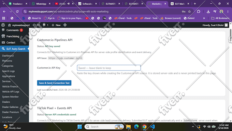Open the New content menu in admin bar
Viewport: 232px width, 131px height.
click(56, 25)
